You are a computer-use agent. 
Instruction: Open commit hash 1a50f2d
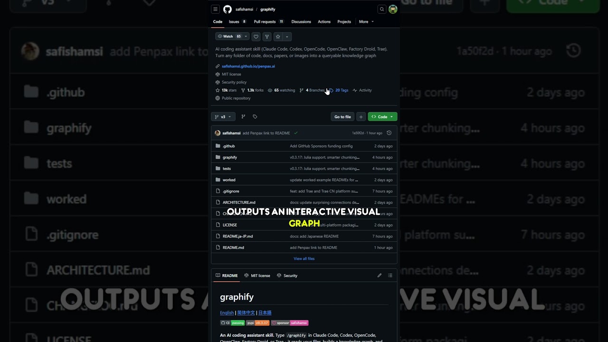[x=358, y=133]
